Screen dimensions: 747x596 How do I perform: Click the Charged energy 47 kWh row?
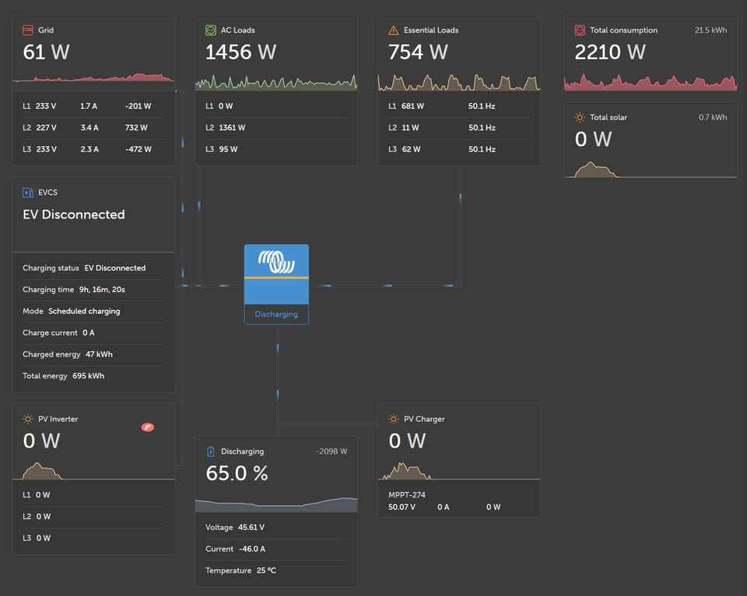93,354
